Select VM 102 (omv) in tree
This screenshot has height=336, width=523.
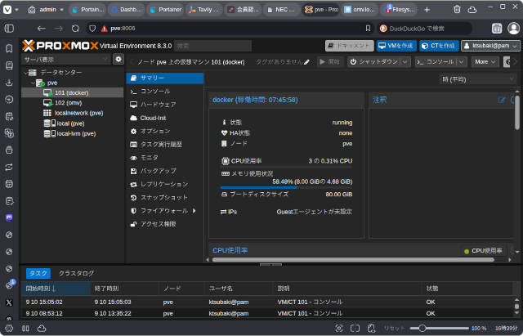click(x=73, y=103)
